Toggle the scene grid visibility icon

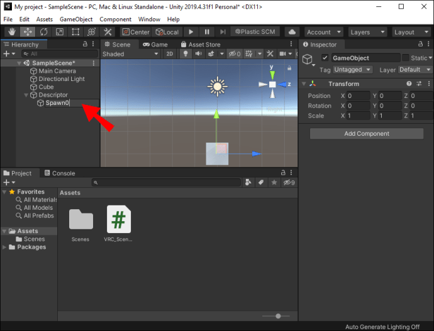[x=249, y=54]
